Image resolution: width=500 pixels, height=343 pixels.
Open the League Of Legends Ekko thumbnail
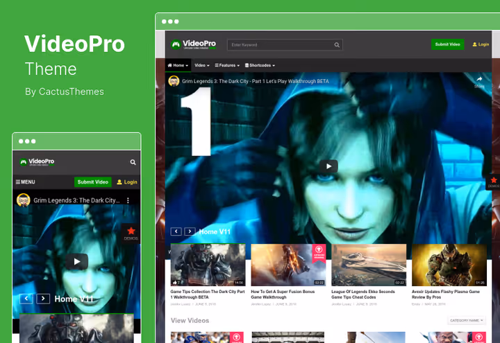click(x=369, y=265)
